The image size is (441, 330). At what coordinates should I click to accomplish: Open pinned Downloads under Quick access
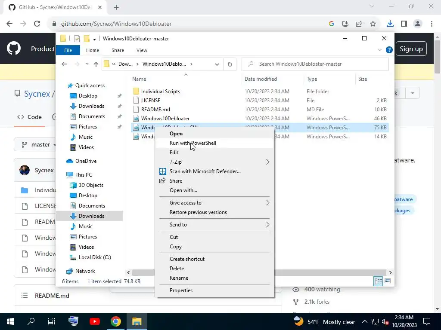[x=91, y=106]
